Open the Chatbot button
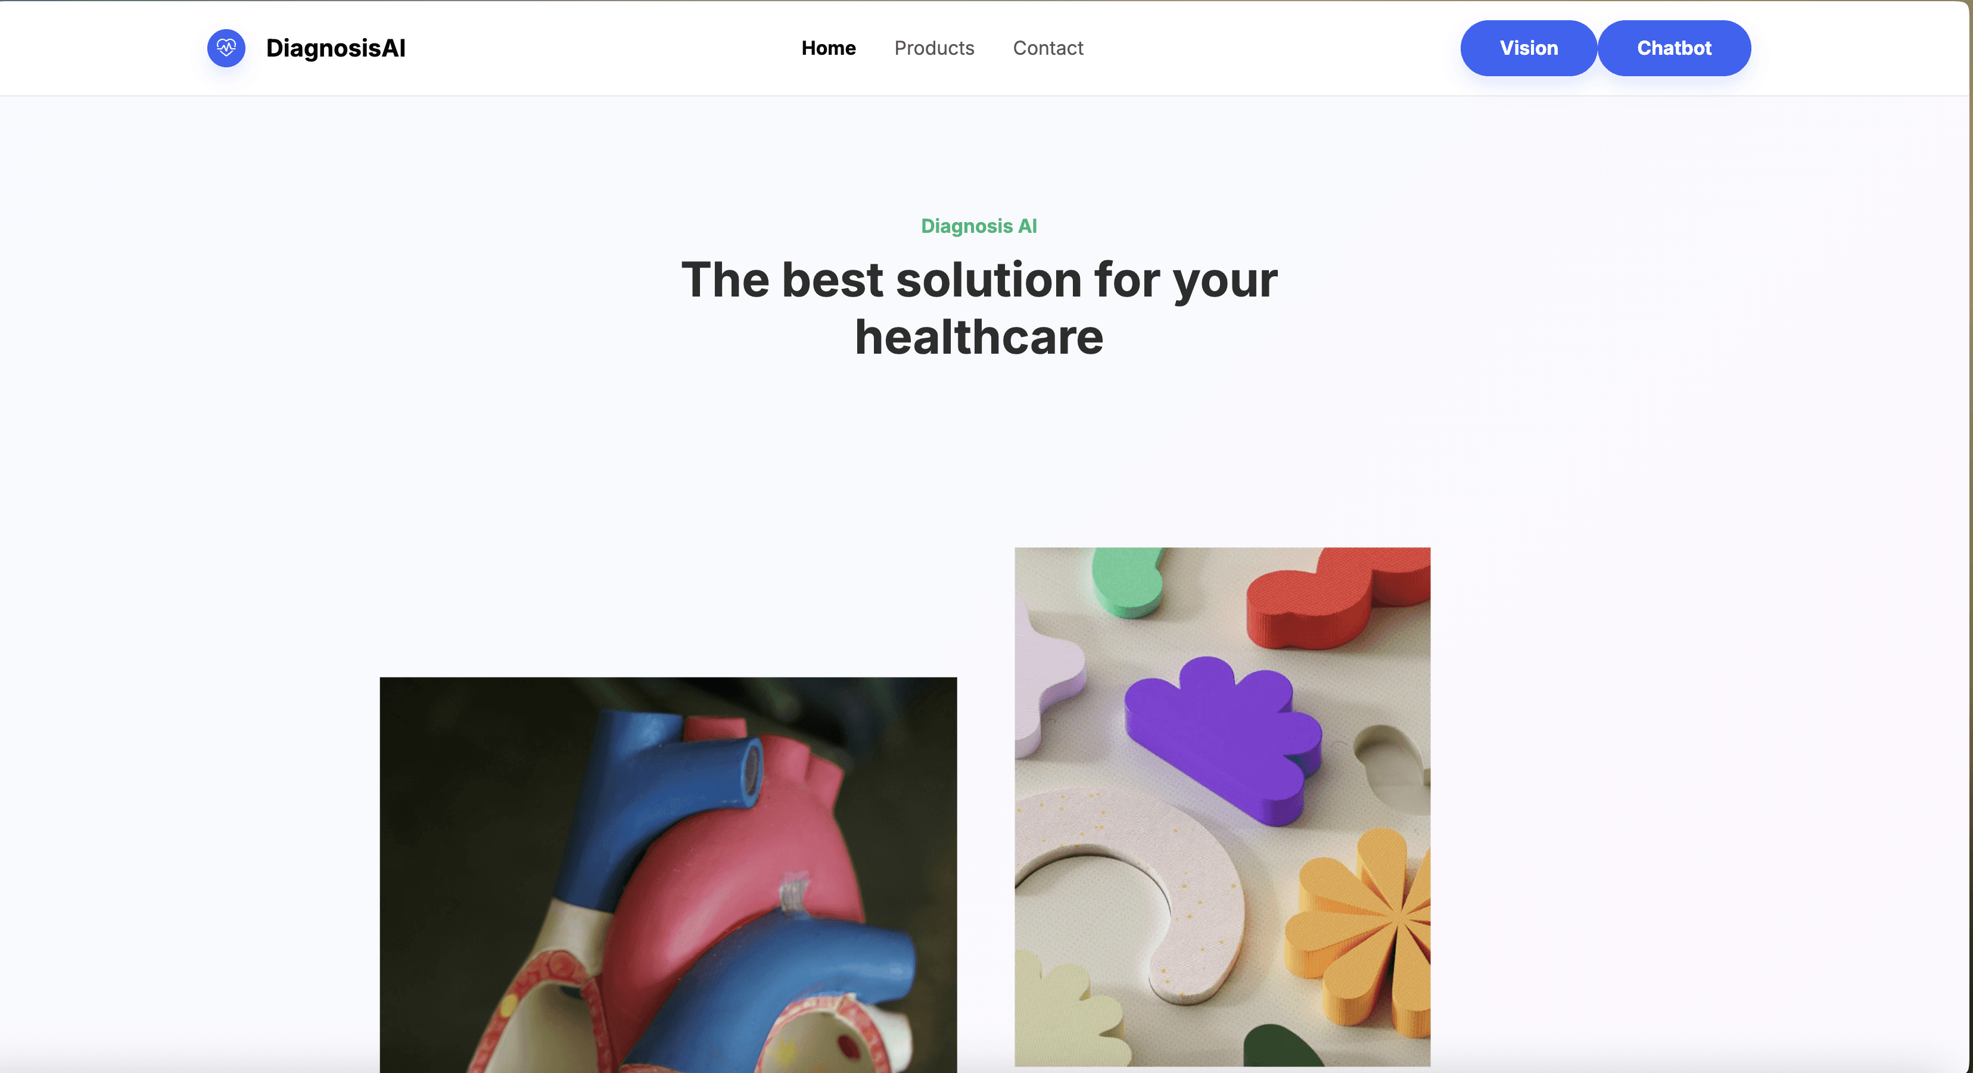The image size is (1973, 1073). (x=1673, y=48)
